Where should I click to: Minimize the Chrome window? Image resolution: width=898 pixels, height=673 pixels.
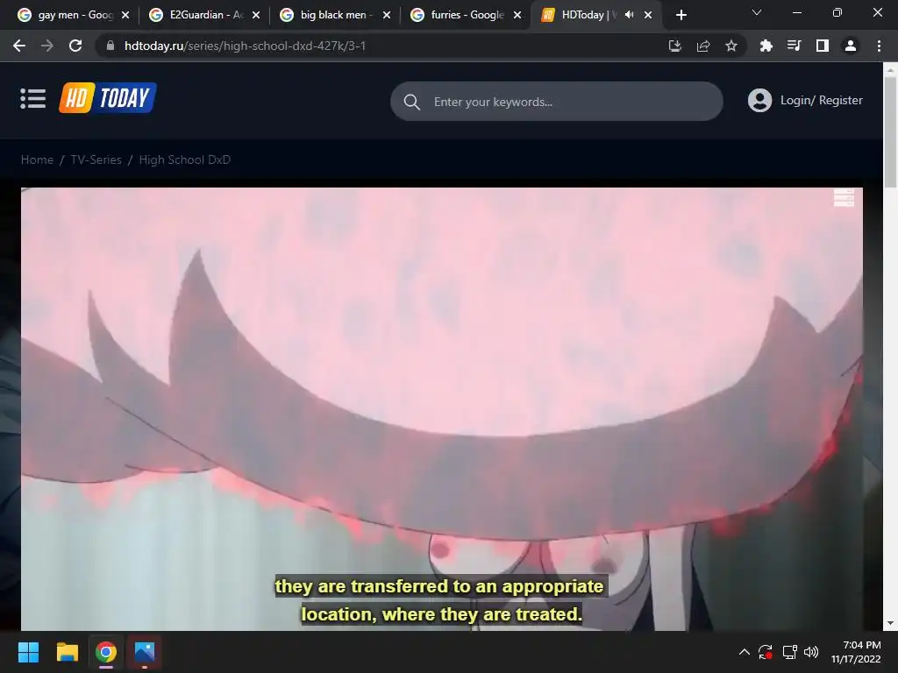click(796, 12)
